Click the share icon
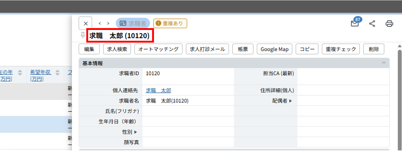The image size is (402, 151). point(372,23)
